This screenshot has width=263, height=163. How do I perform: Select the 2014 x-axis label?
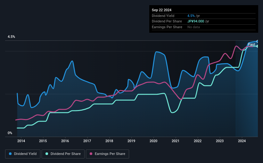pyautogui.click(x=21, y=141)
